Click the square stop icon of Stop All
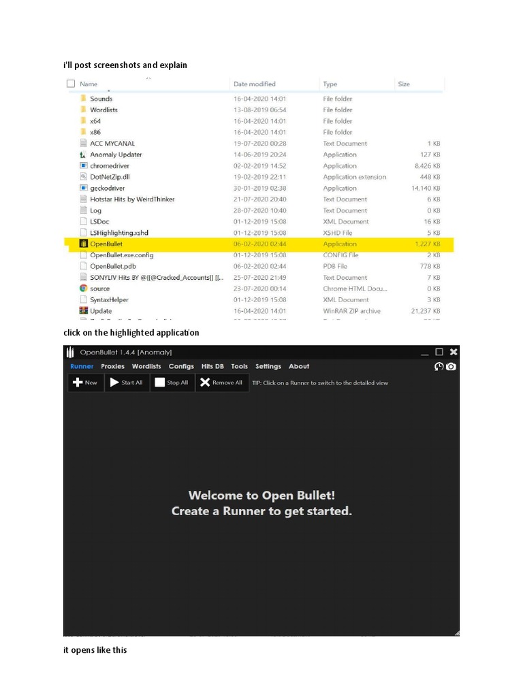The image size is (523, 697). click(x=159, y=383)
